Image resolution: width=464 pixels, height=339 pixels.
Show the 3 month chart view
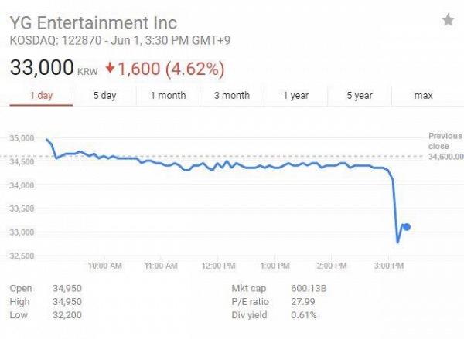(231, 96)
